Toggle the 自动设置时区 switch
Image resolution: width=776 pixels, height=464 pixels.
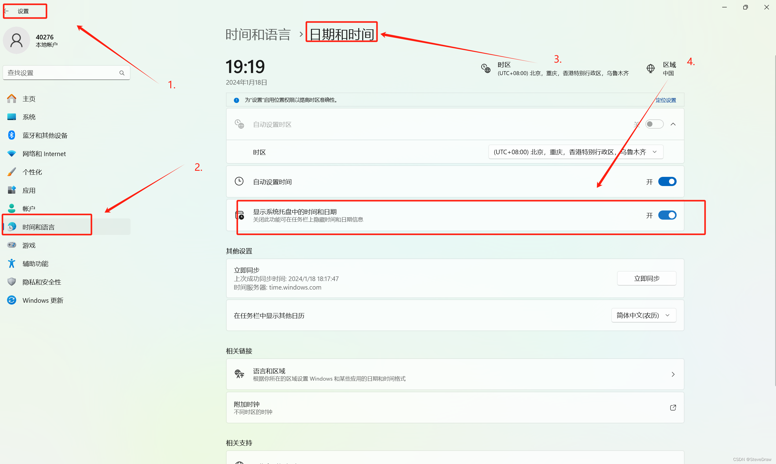click(654, 124)
